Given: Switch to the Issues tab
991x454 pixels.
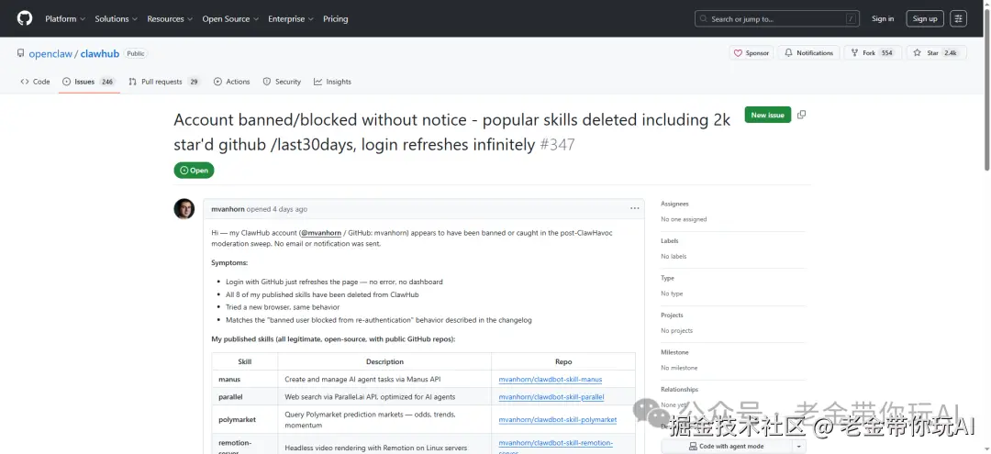Looking at the screenshot, I should 89,82.
